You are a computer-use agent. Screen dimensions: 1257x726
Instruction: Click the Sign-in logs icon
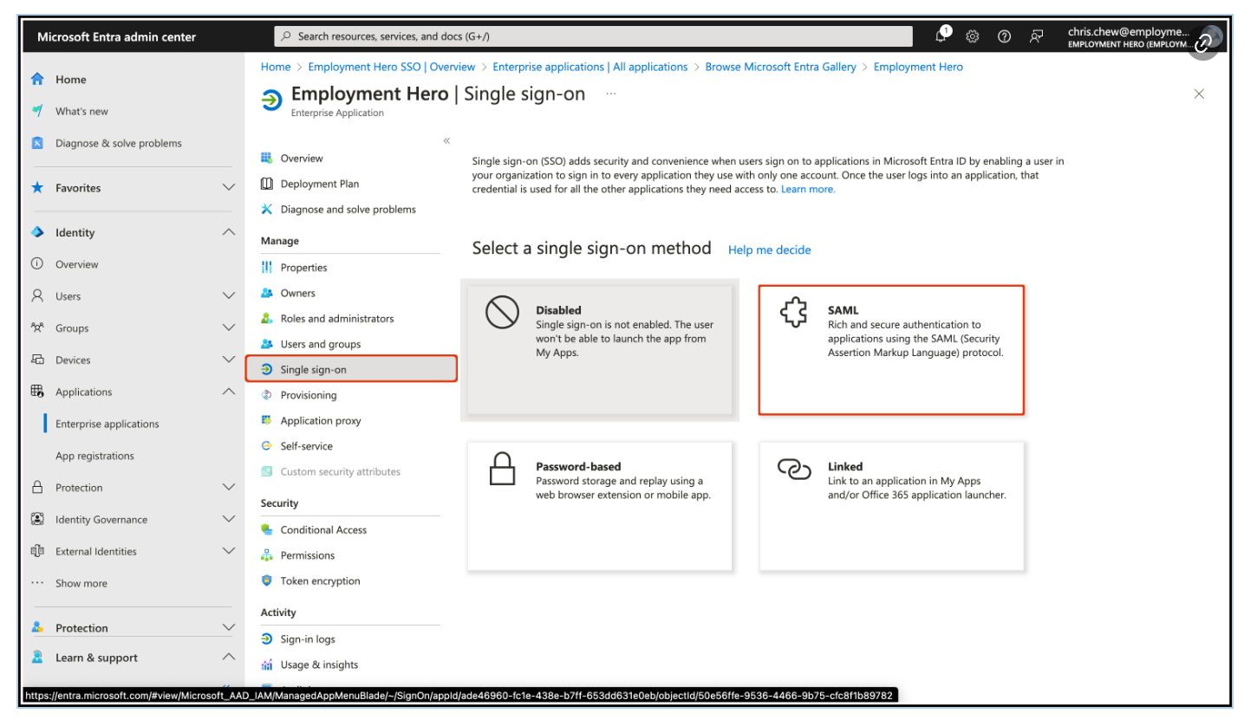[x=267, y=638]
